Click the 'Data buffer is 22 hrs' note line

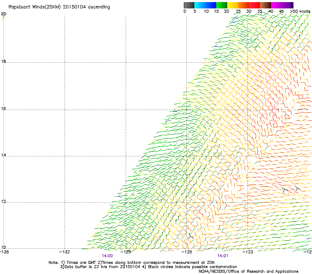pyautogui.click(x=148, y=267)
